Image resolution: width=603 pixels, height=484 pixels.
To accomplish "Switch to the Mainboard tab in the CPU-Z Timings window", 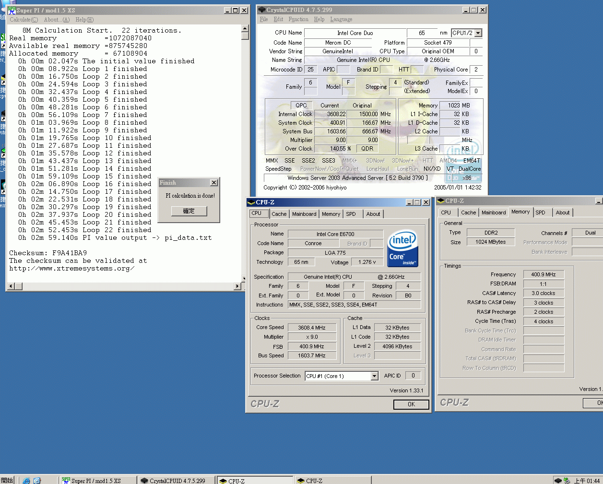I will [x=494, y=213].
